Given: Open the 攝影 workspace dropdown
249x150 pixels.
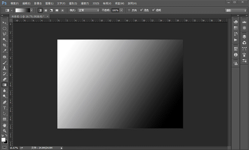Looking at the screenshot, I should [x=236, y=10].
